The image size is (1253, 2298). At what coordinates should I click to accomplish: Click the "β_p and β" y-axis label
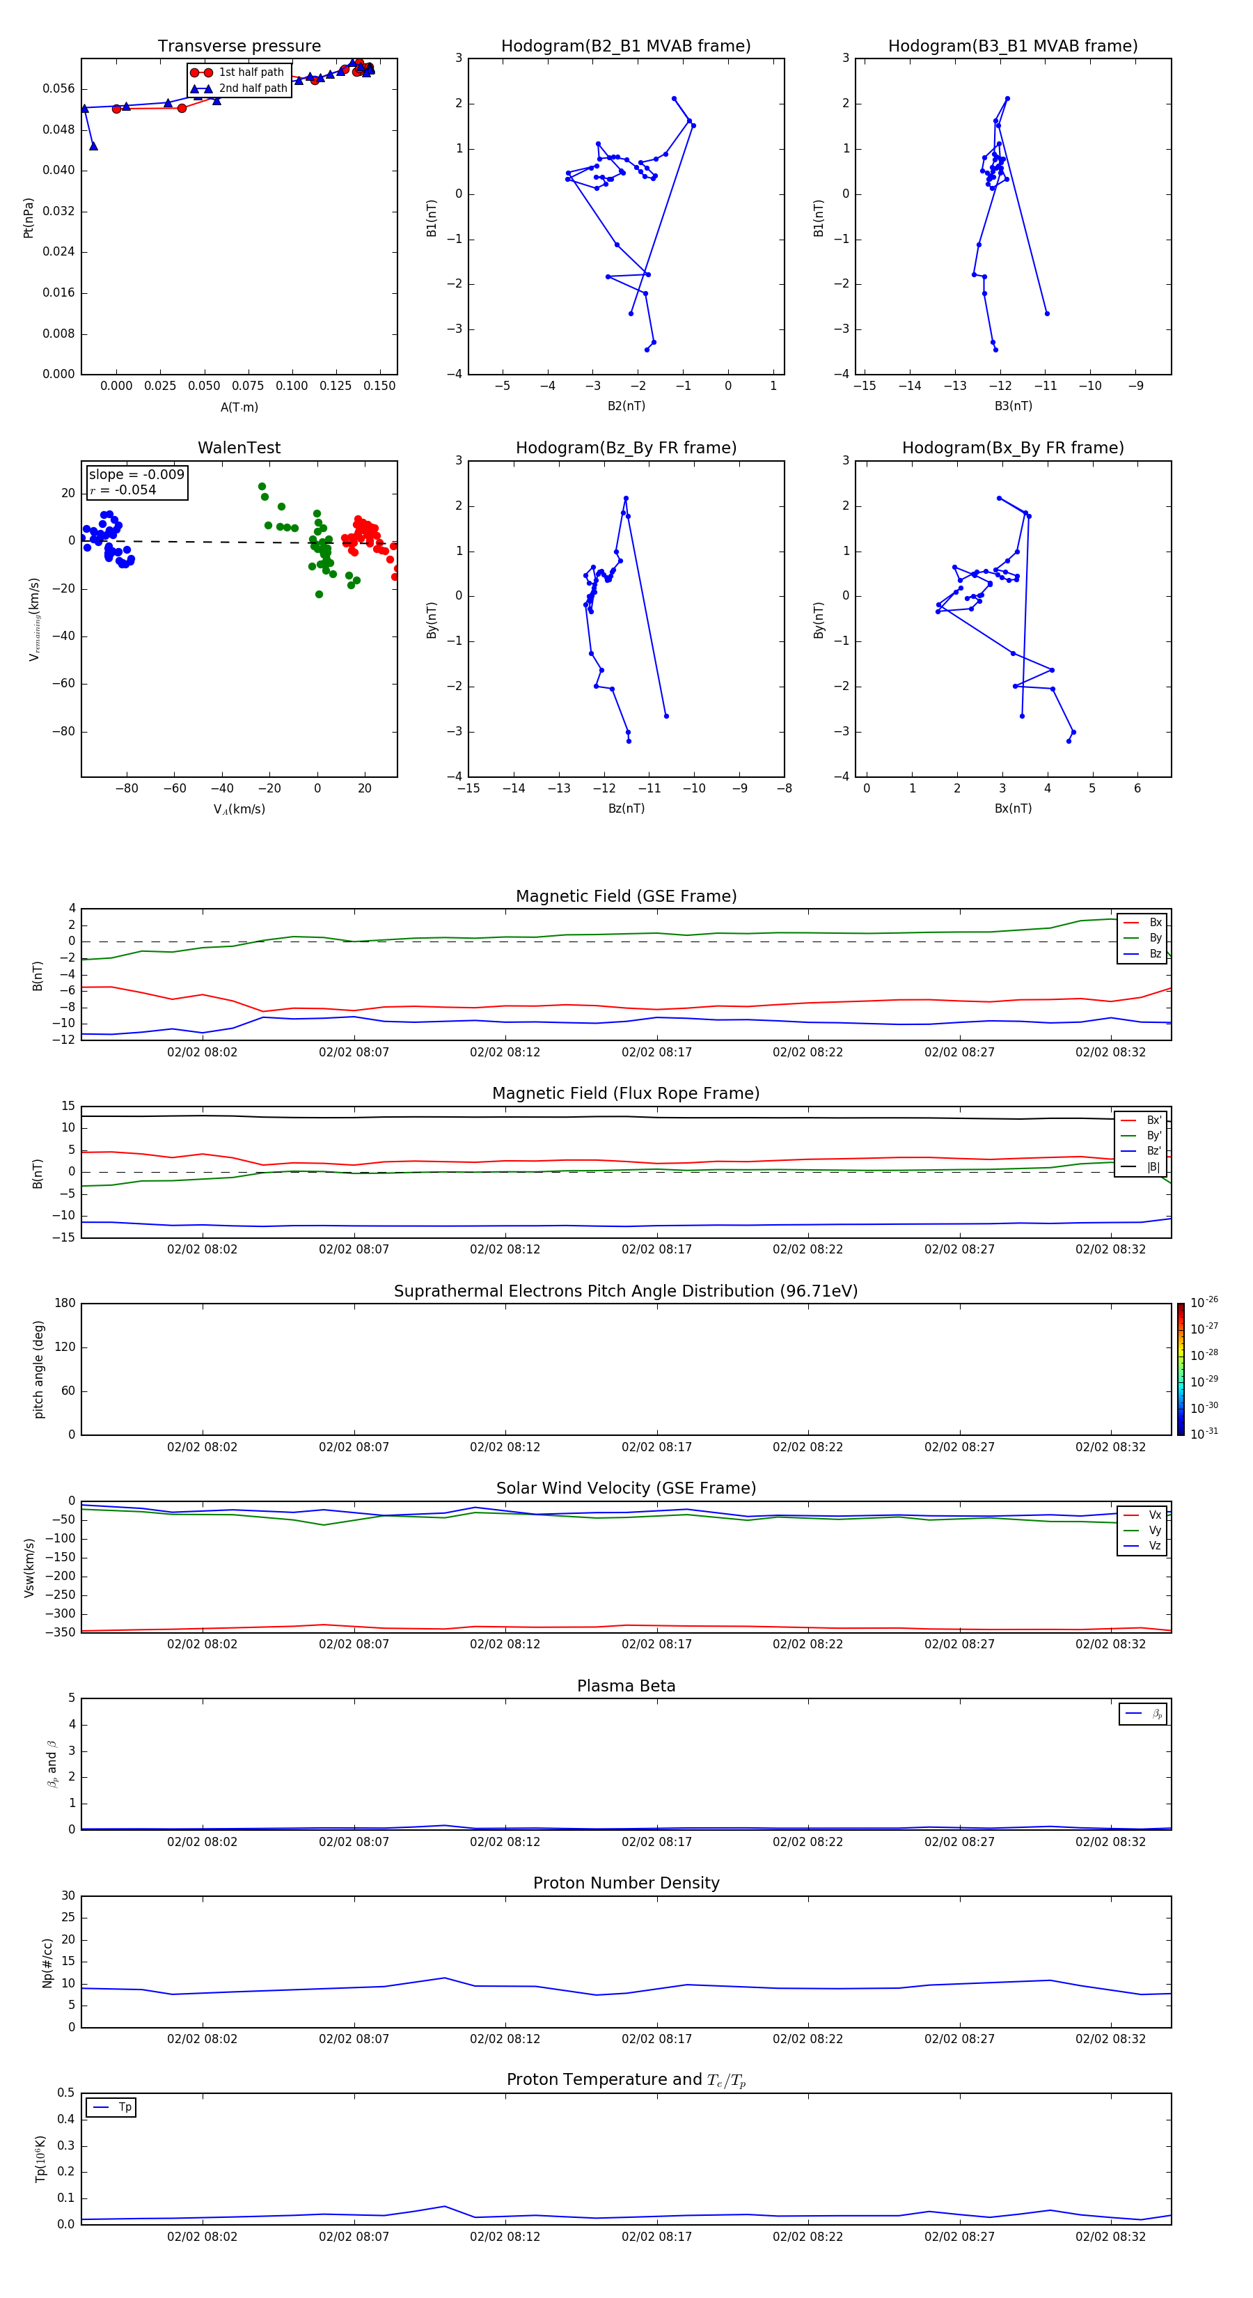point(52,1764)
